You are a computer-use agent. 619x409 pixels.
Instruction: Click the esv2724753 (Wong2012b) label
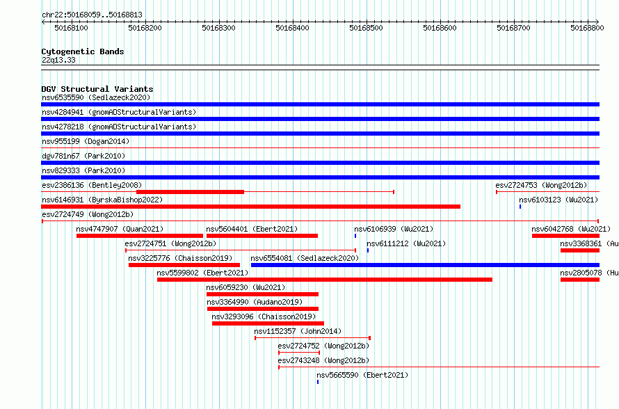(541, 185)
